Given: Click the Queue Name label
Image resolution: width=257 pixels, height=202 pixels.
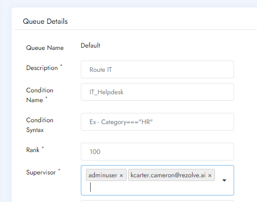Looking at the screenshot, I should (x=45, y=48).
